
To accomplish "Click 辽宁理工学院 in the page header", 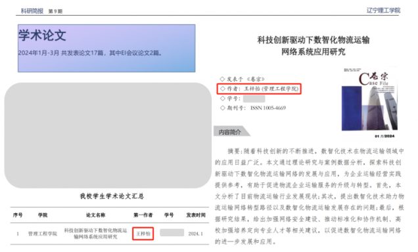I will click(x=383, y=11).
